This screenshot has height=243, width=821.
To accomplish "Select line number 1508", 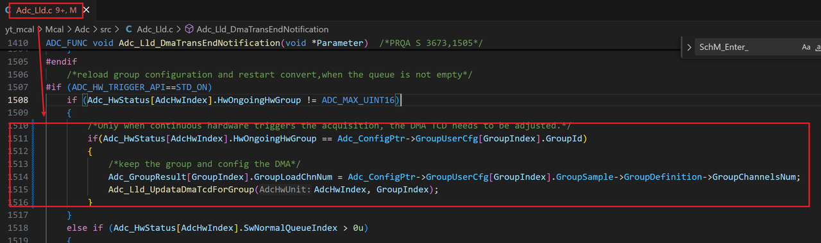I will (17, 100).
